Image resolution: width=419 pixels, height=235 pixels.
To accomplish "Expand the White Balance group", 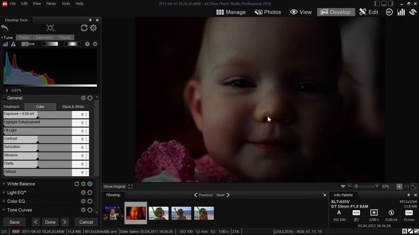I will [x=4, y=184].
